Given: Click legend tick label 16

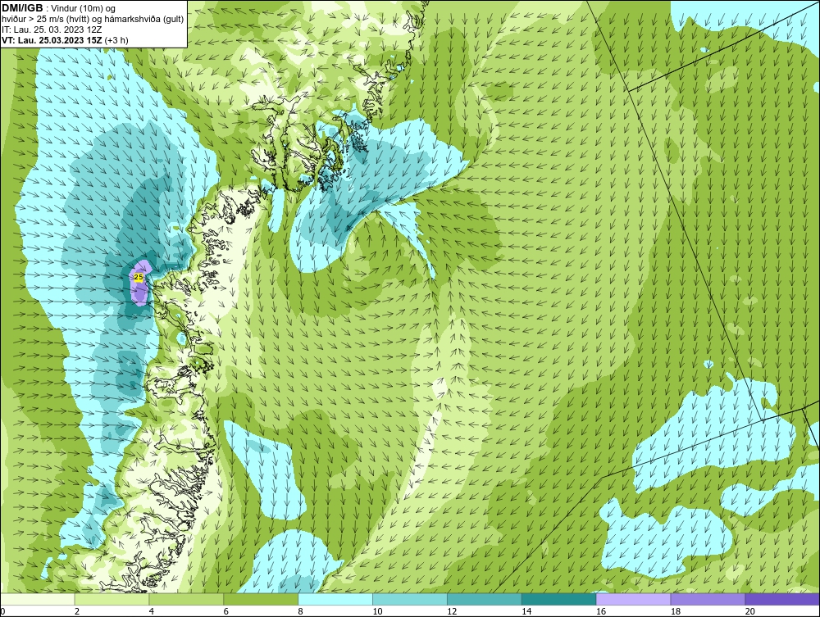Looking at the screenshot, I should [601, 611].
